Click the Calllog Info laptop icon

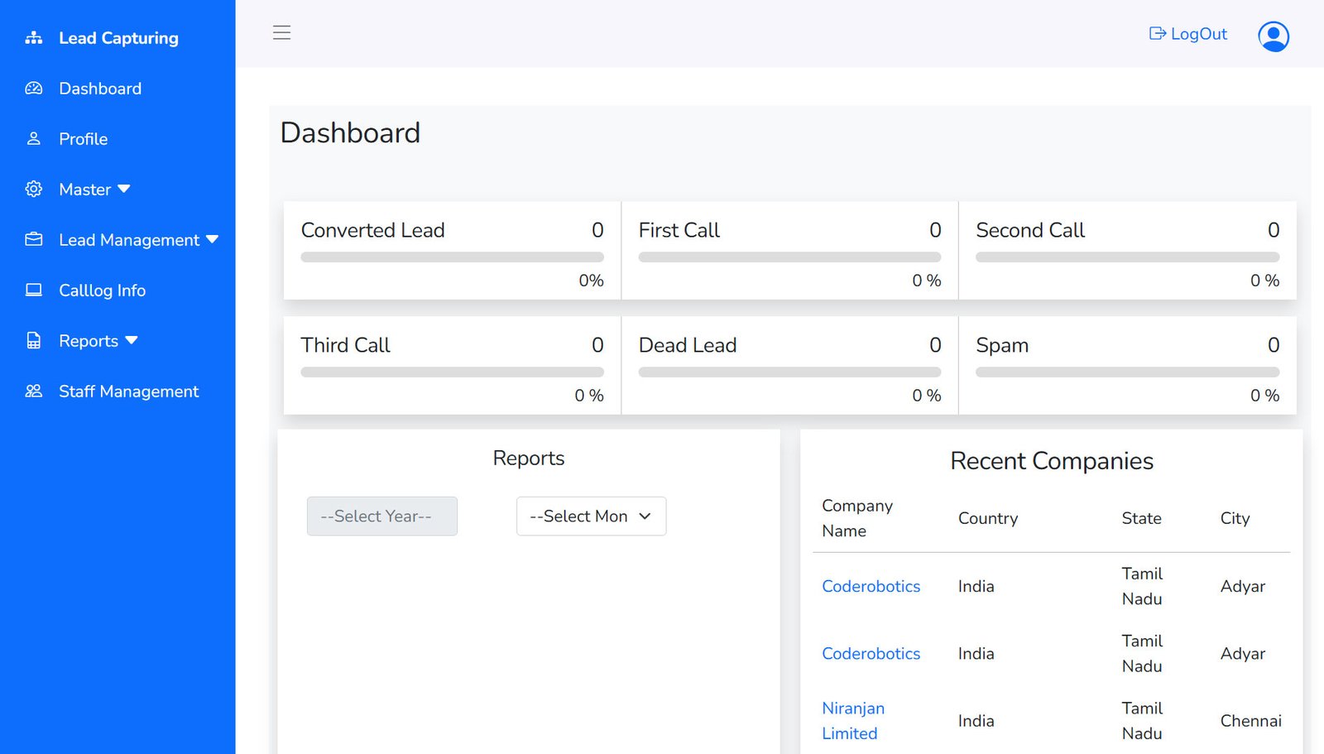[x=34, y=291]
